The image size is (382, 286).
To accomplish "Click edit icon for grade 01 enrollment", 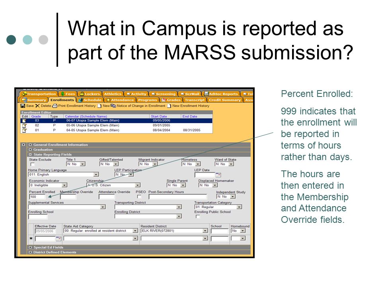I will tap(24, 130).
